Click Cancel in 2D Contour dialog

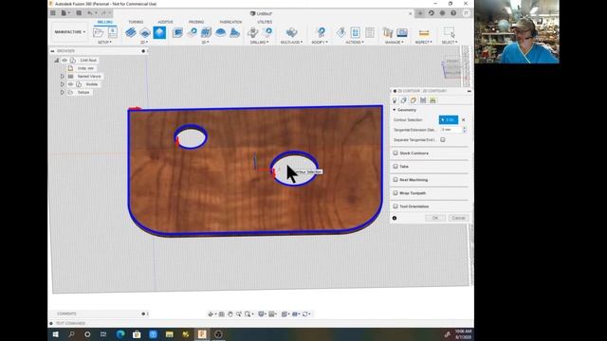[458, 218]
